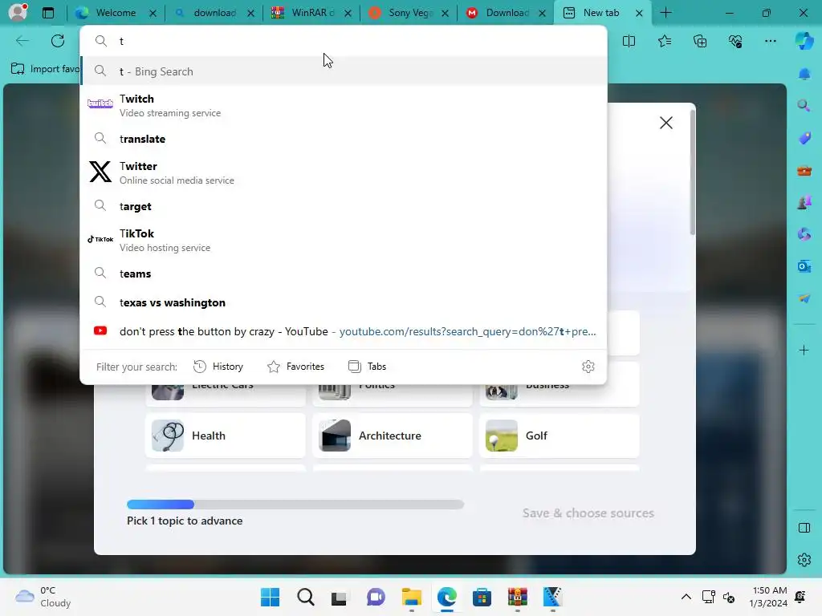Open sidebar settings gear icon
This screenshot has height=616, width=822.
804,559
